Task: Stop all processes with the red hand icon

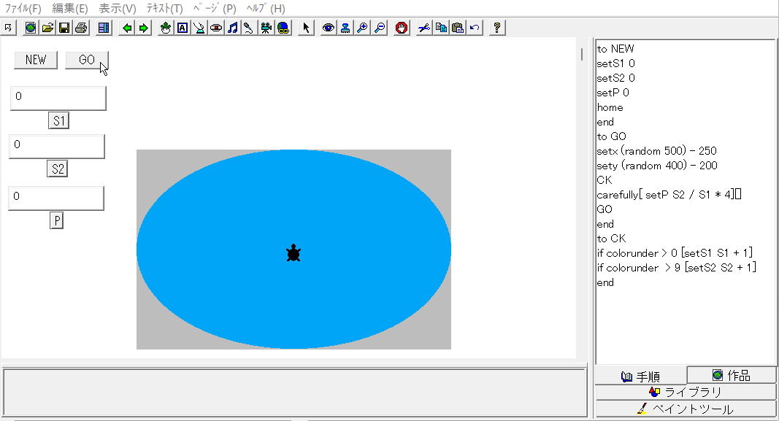Action: (x=402, y=28)
